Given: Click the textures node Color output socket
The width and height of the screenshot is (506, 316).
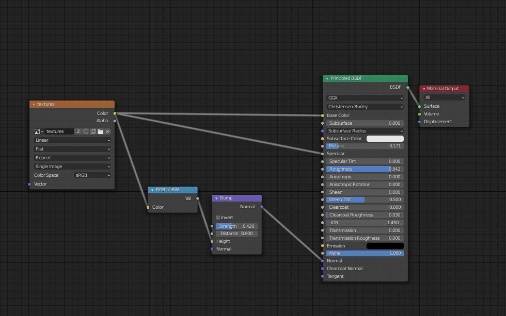Looking at the screenshot, I should (115, 113).
